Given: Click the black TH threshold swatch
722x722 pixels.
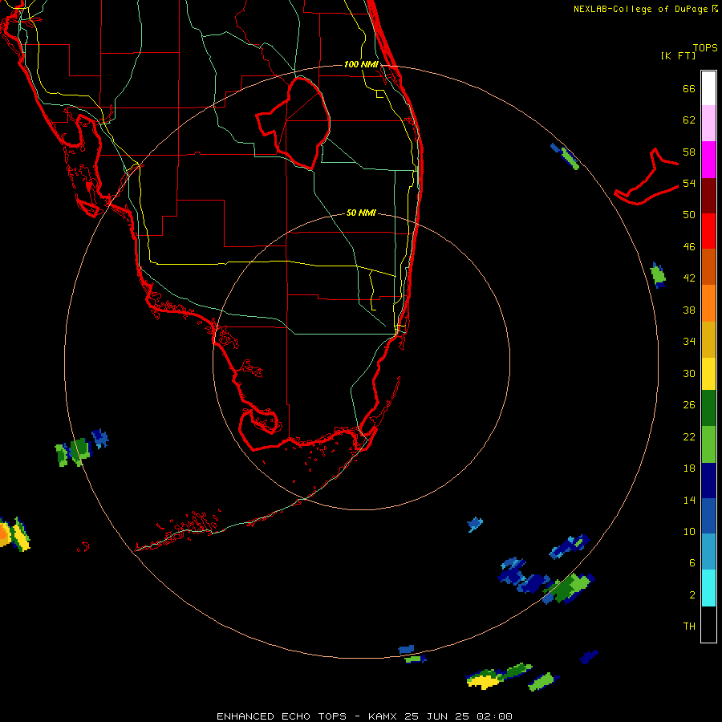Looking at the screenshot, I should click(x=708, y=624).
